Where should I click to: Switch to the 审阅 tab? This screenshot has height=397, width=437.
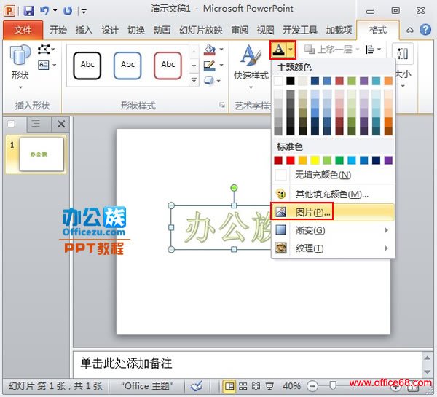pos(240,30)
